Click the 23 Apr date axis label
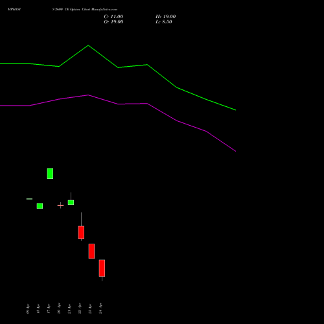 click(90, 309)
